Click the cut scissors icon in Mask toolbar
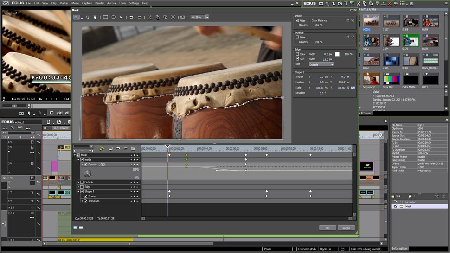The image size is (450, 253). click(149, 17)
